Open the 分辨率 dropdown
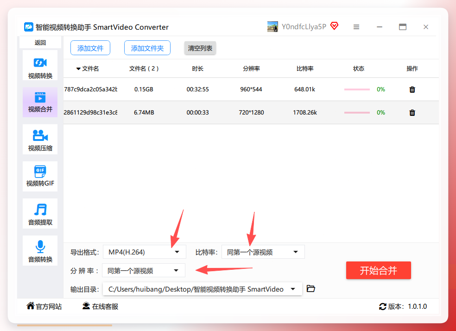456x331 pixels. [x=144, y=270]
